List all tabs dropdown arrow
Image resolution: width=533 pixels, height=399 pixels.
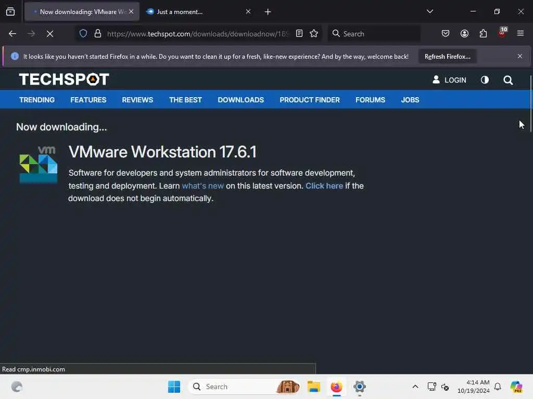point(430,11)
